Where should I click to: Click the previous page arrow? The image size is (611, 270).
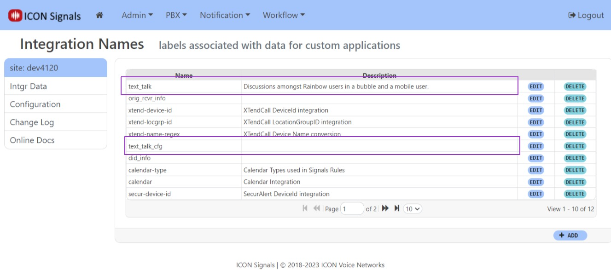[x=317, y=209]
